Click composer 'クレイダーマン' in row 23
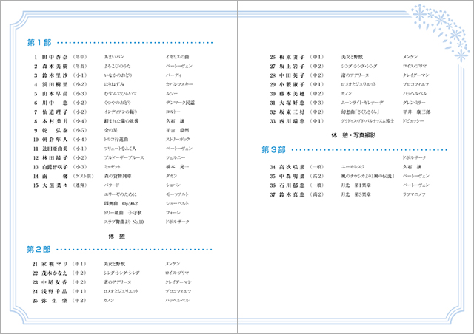 pyautogui.click(x=178, y=282)
